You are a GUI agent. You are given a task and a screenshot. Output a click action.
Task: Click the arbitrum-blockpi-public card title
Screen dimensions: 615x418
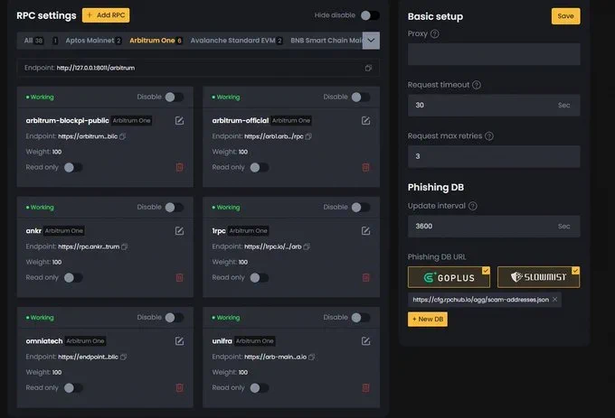[x=67, y=121]
